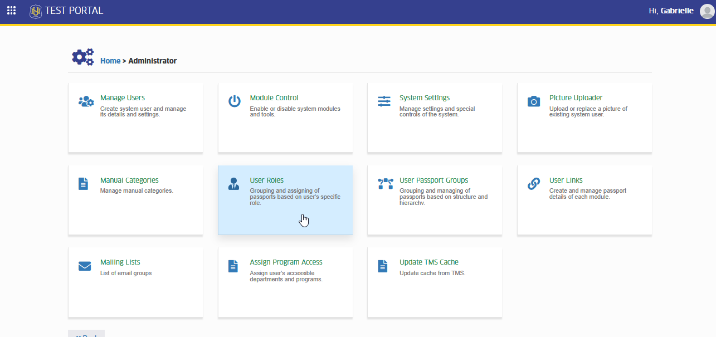The height and width of the screenshot is (337, 716).
Task: Open the User Passport Groups title link
Action: tap(434, 180)
